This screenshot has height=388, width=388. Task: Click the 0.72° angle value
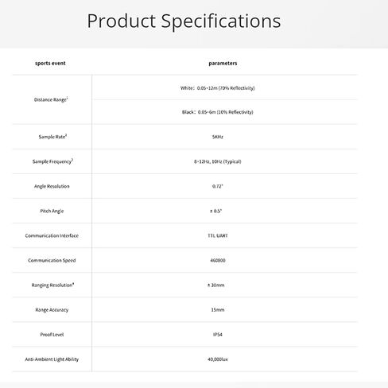tap(217, 186)
